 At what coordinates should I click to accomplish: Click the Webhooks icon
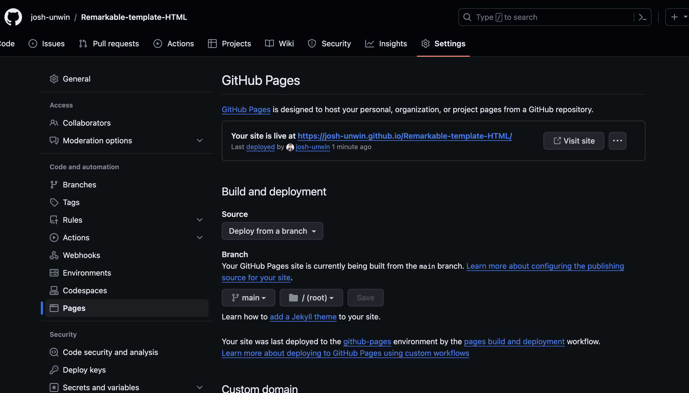54,255
